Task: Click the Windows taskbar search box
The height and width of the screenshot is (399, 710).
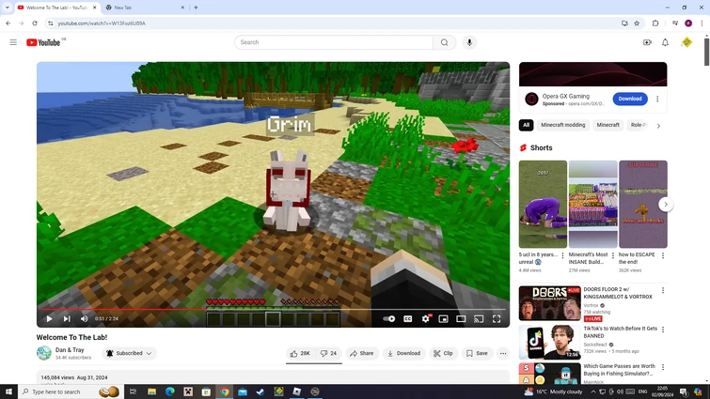Action: 71,391
